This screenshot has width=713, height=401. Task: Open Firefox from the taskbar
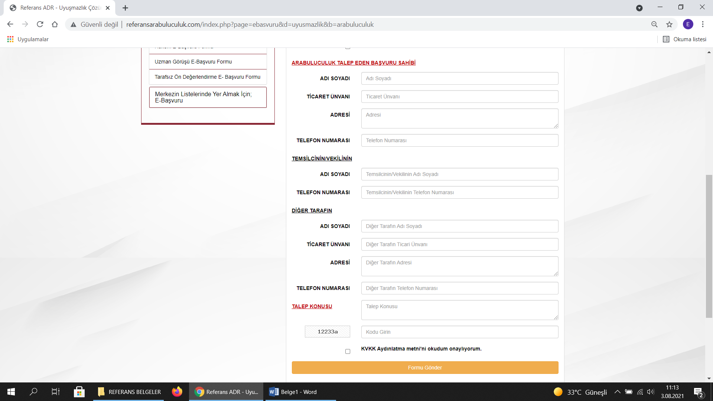point(177,392)
